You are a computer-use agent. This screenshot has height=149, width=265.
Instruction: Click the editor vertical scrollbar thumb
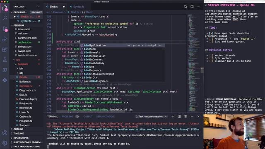[x=202, y=70]
